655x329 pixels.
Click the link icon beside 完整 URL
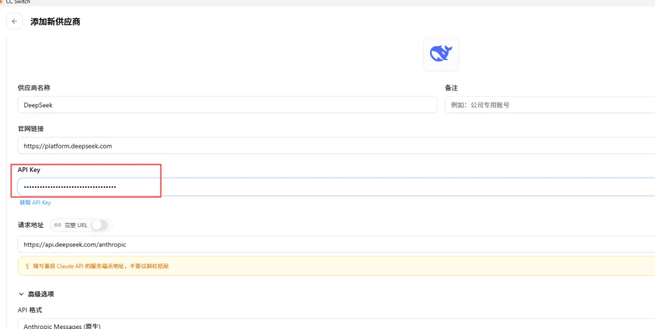58,225
